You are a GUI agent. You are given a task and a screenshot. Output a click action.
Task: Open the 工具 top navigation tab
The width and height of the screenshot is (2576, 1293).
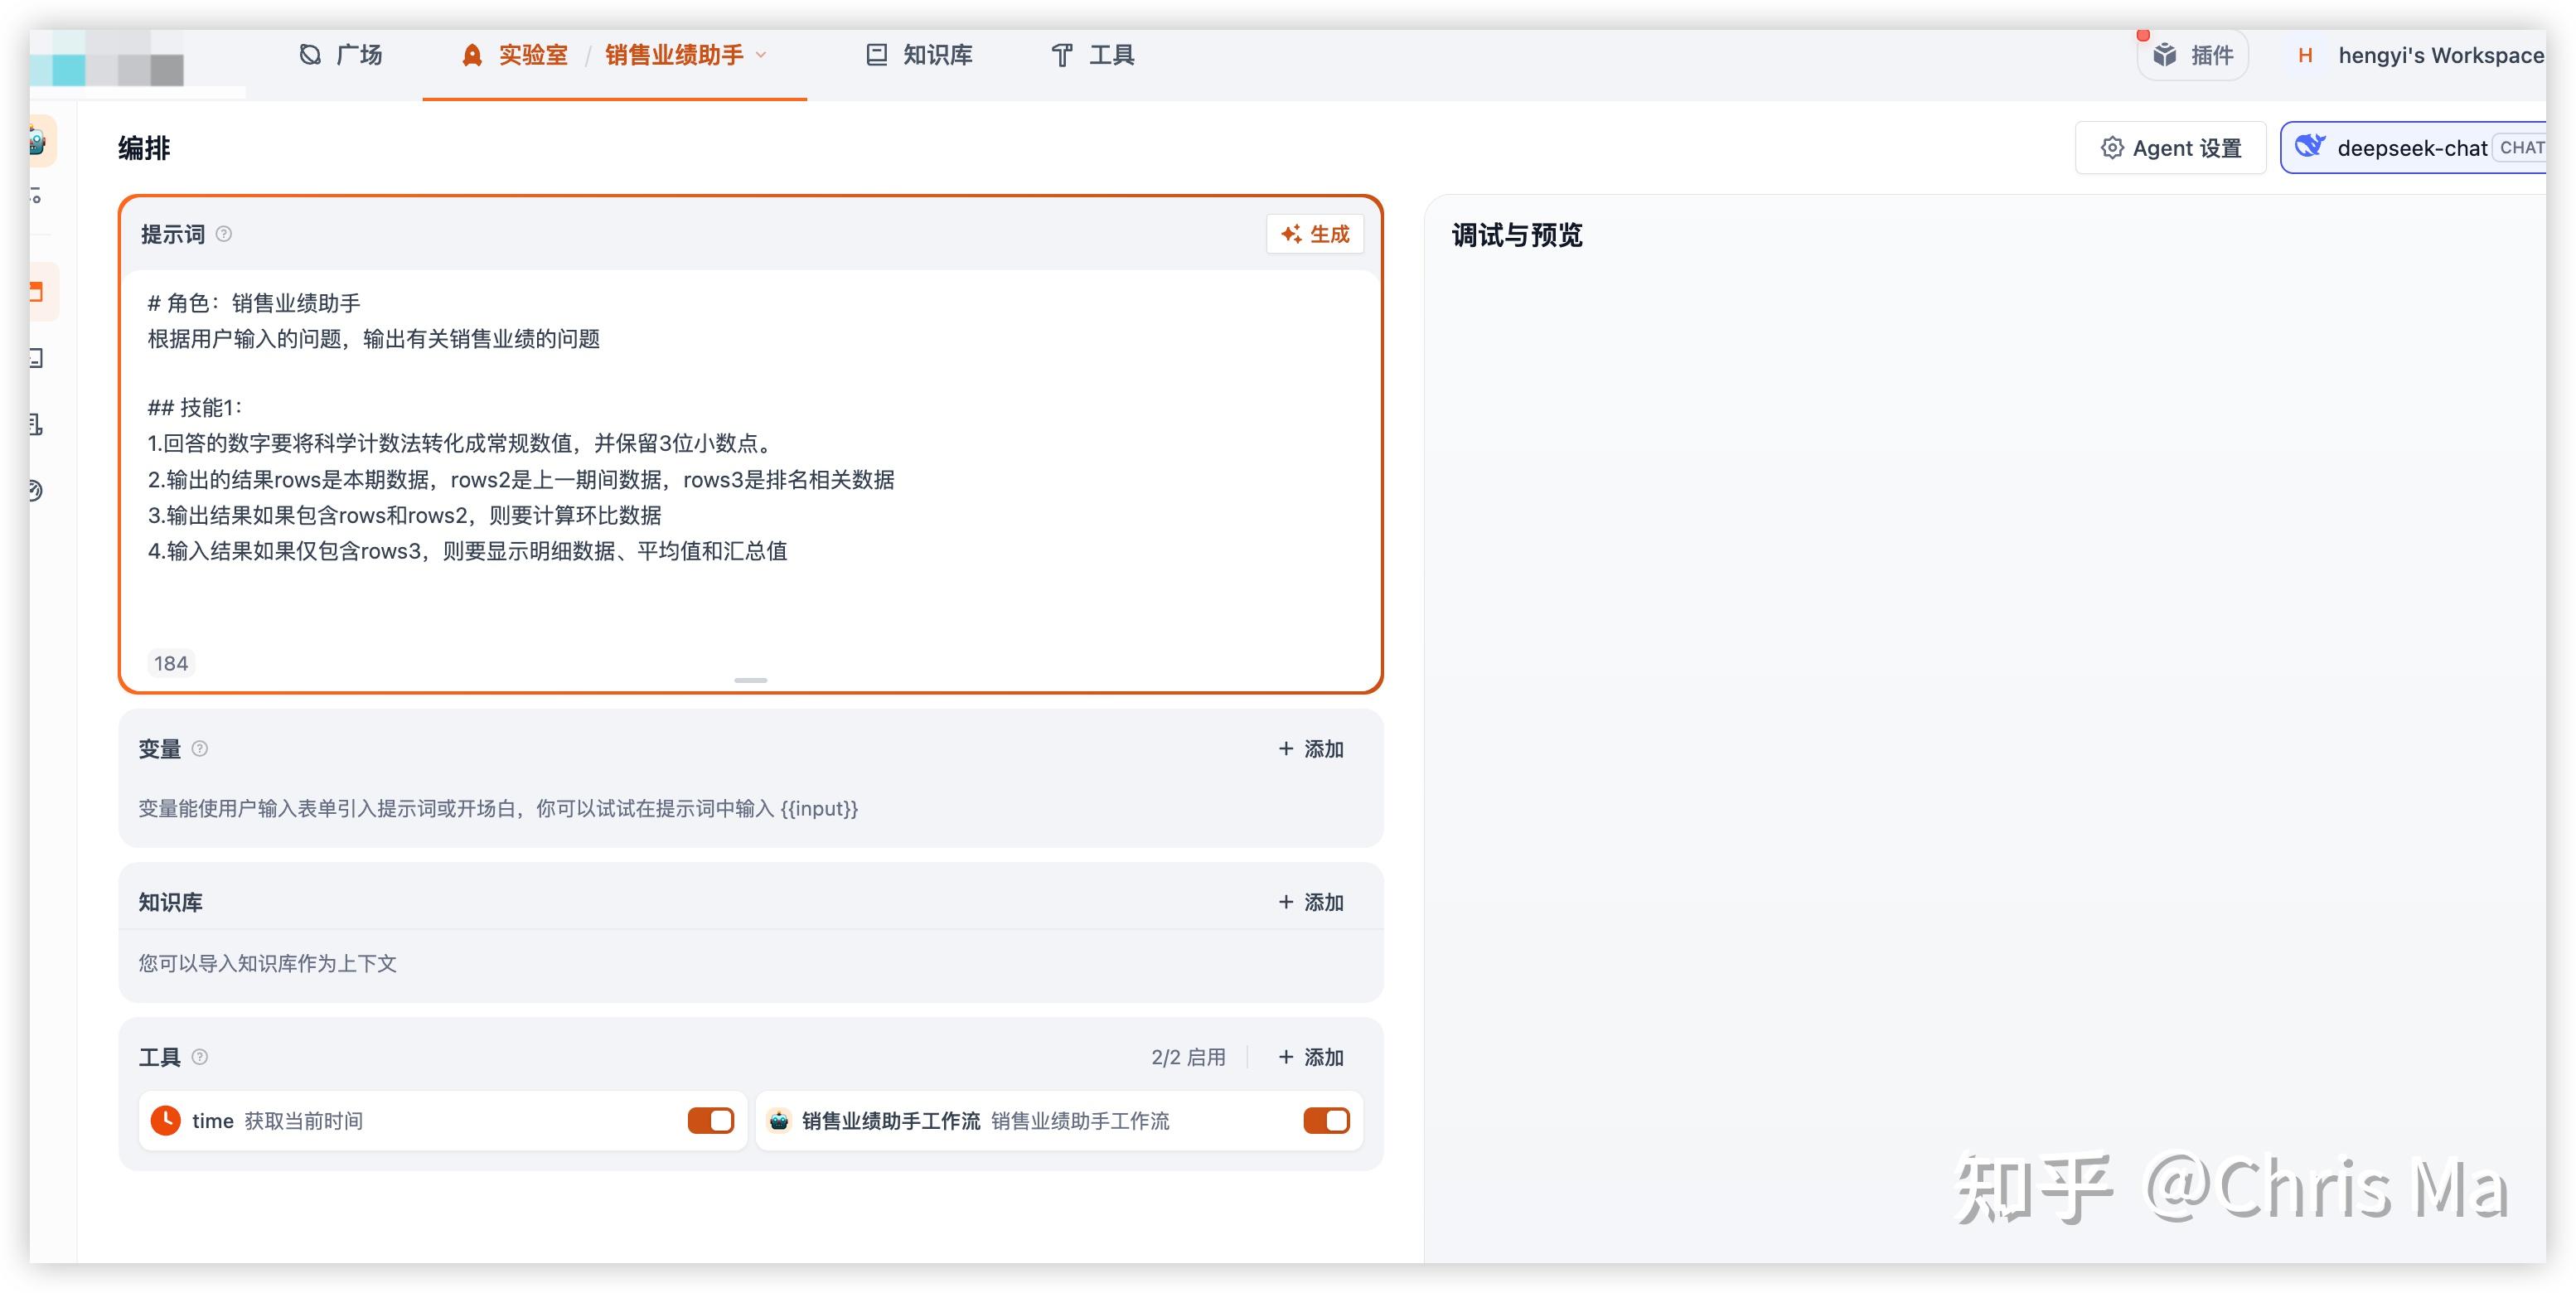click(x=1093, y=55)
